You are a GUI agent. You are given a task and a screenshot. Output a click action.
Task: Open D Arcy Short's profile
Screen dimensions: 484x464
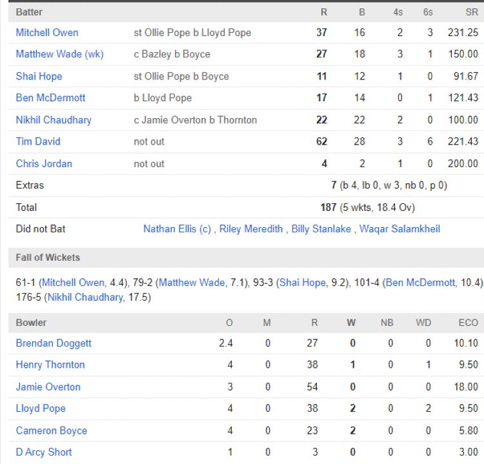[x=44, y=452]
